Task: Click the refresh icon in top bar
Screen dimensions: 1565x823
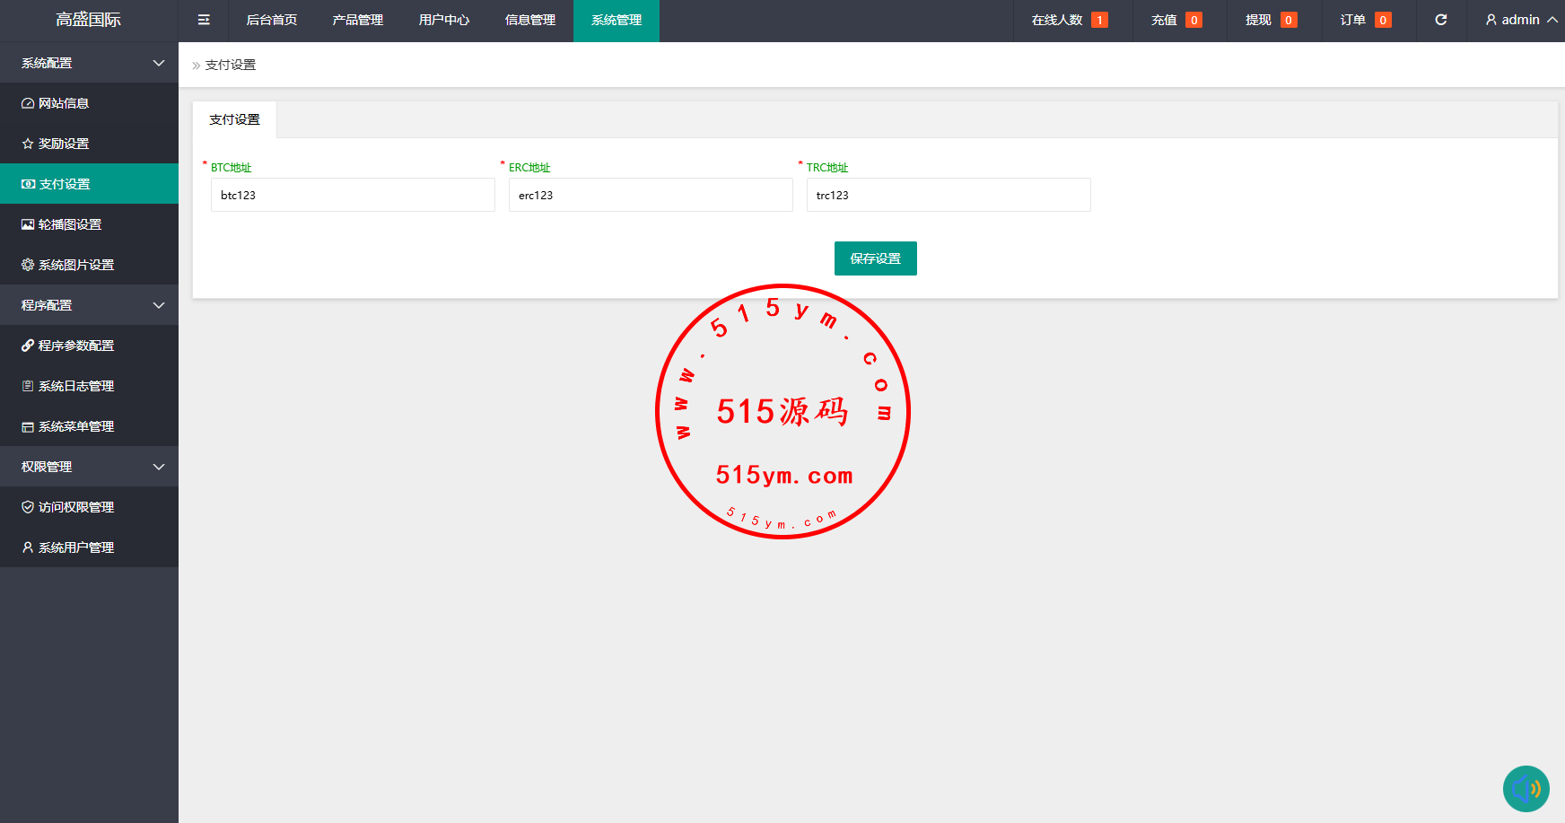Action: pyautogui.click(x=1440, y=20)
